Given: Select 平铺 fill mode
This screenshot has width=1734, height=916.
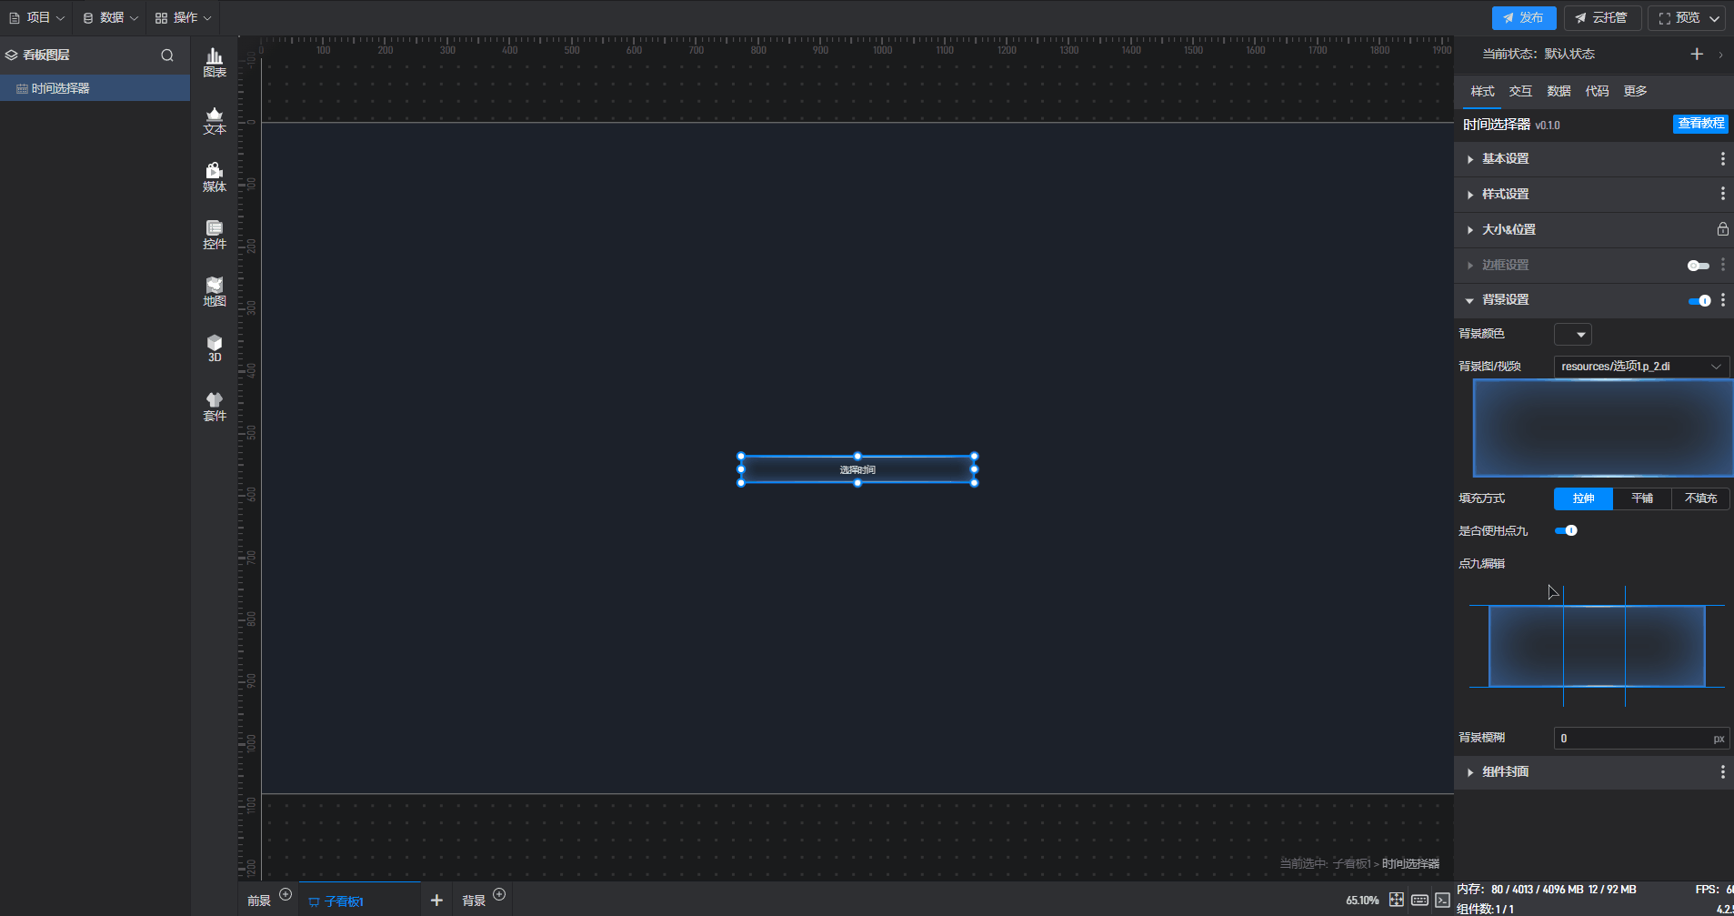Looking at the screenshot, I should [x=1642, y=498].
